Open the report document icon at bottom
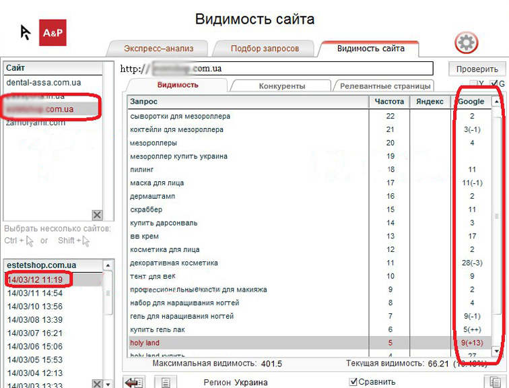This screenshot has width=509, height=388. point(166,383)
